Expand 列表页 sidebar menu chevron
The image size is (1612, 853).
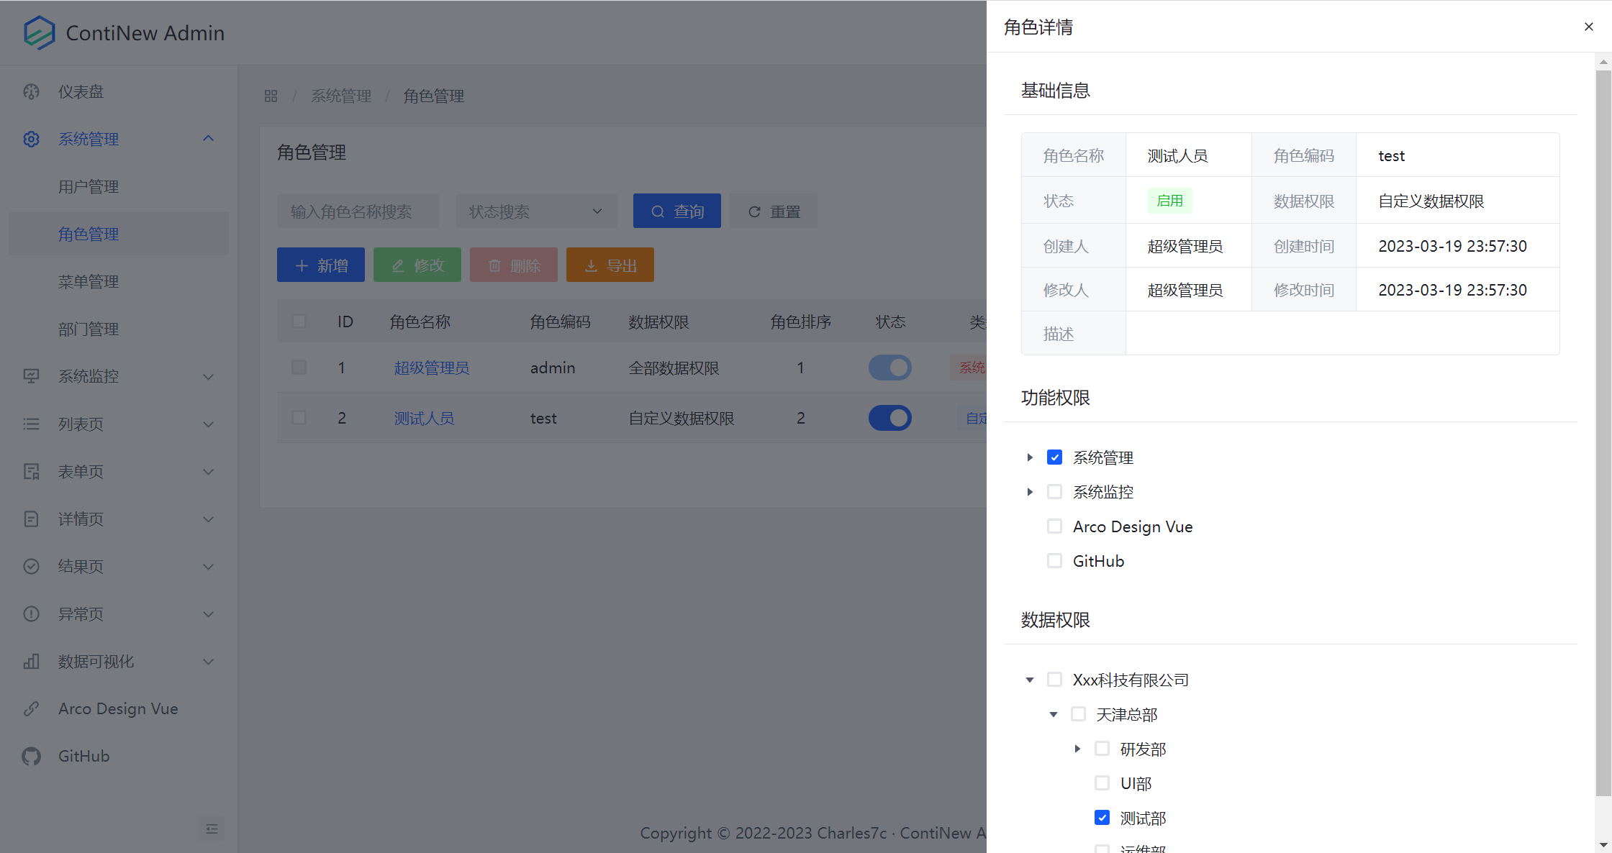pyautogui.click(x=209, y=424)
